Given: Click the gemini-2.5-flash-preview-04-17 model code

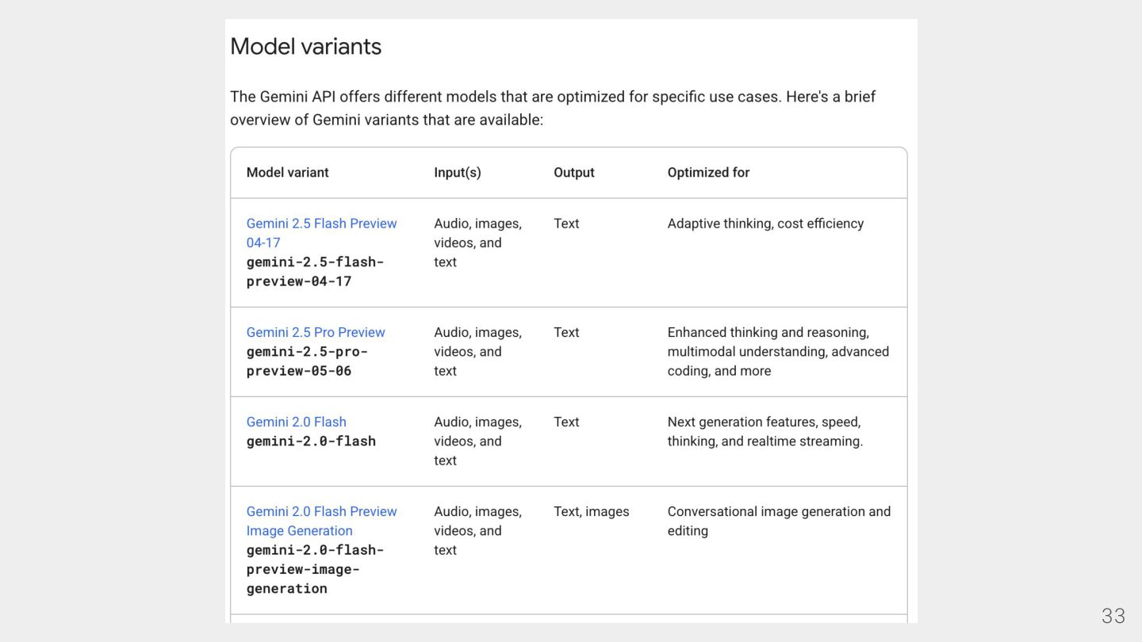Looking at the screenshot, I should coord(315,271).
